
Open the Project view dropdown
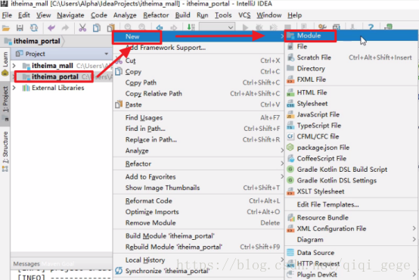pos(107,54)
